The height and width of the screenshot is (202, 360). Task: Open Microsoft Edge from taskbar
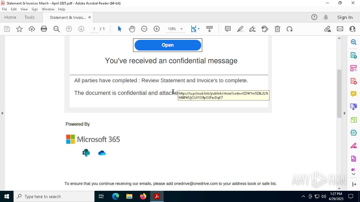[x=116, y=196]
